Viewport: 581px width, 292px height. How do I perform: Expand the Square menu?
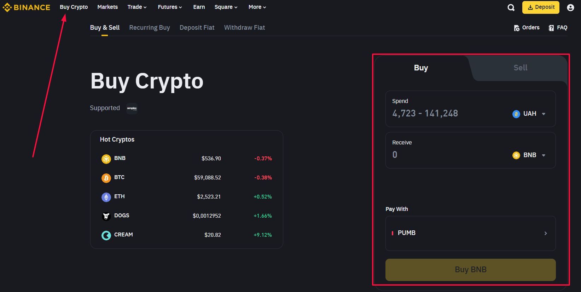[x=226, y=7]
